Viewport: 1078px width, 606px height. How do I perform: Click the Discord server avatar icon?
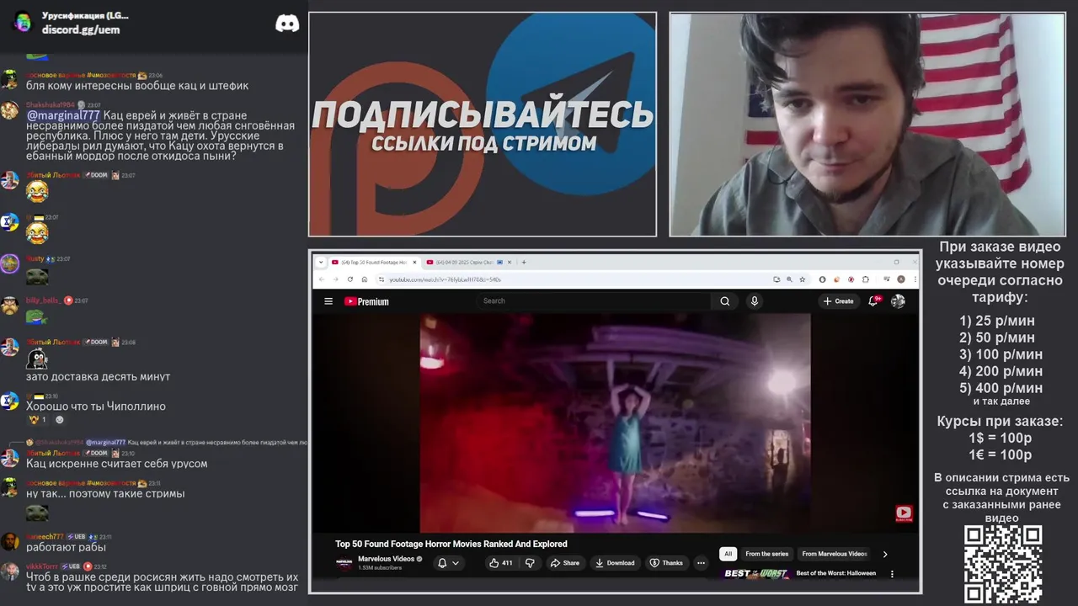point(23,22)
